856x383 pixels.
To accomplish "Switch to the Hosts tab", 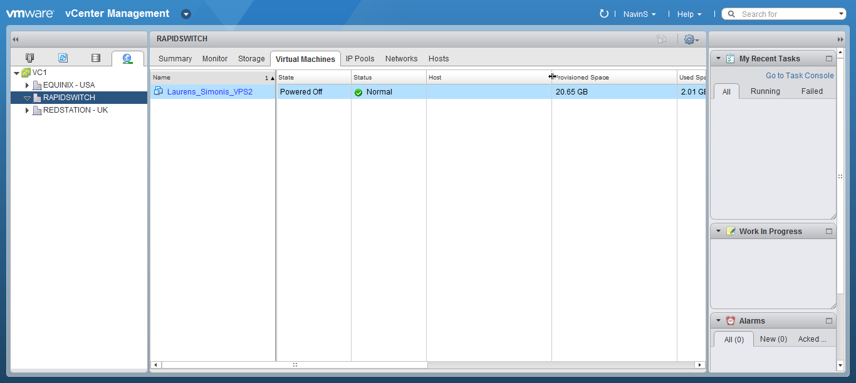I will click(x=439, y=58).
